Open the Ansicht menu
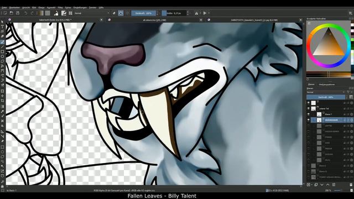 [x=26, y=8]
